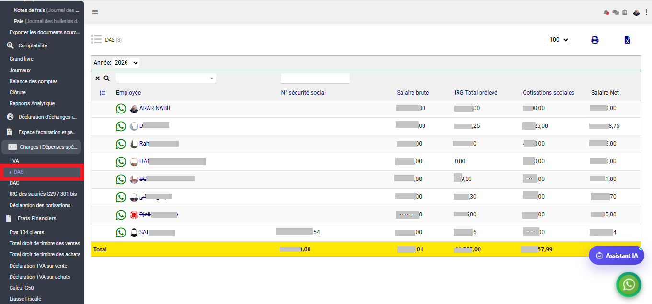Image resolution: width=652 pixels, height=304 pixels.
Task: Open the notifications bell icon
Action: point(606,12)
